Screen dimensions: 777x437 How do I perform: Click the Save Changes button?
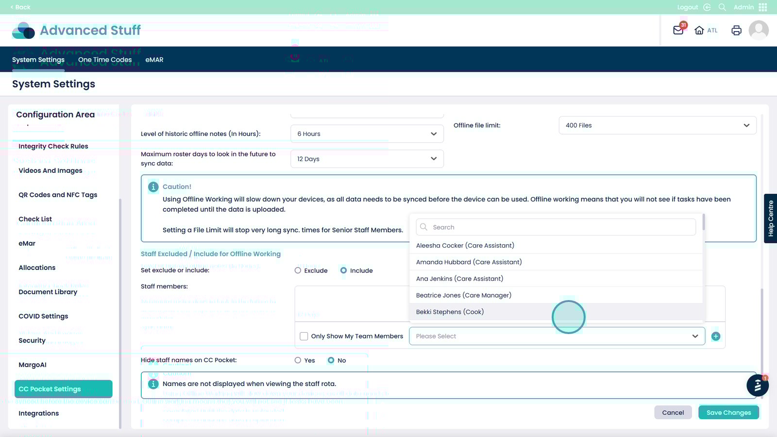pyautogui.click(x=728, y=413)
